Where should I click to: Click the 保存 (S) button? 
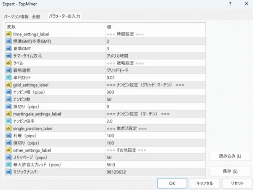point(230,171)
